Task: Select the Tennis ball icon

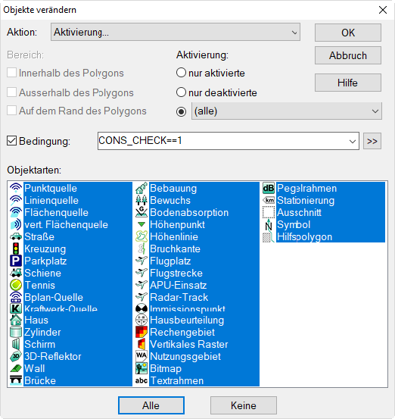Action: click(16, 285)
